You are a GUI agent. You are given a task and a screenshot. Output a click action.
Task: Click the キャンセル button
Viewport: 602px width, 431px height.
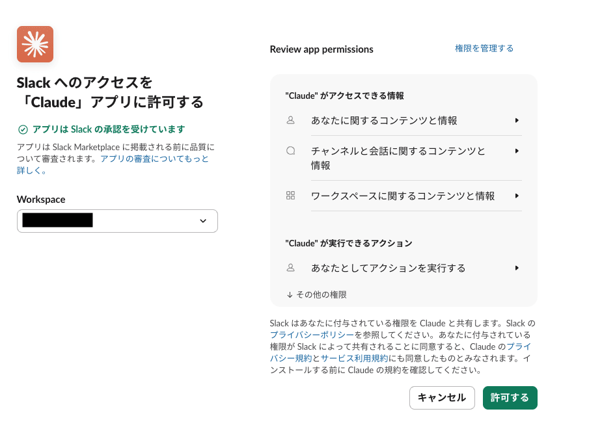pos(442,397)
